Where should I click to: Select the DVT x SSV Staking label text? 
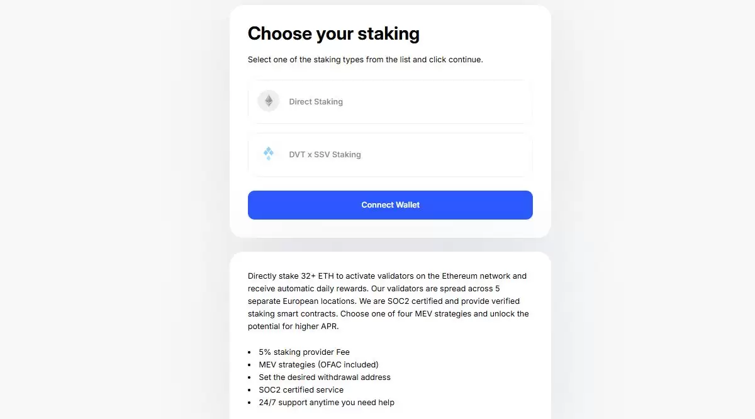(x=325, y=154)
